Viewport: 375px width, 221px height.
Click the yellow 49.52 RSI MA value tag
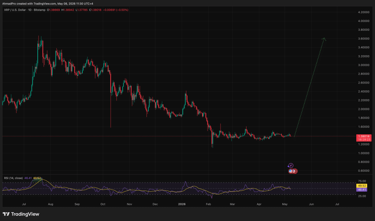coord(361,186)
